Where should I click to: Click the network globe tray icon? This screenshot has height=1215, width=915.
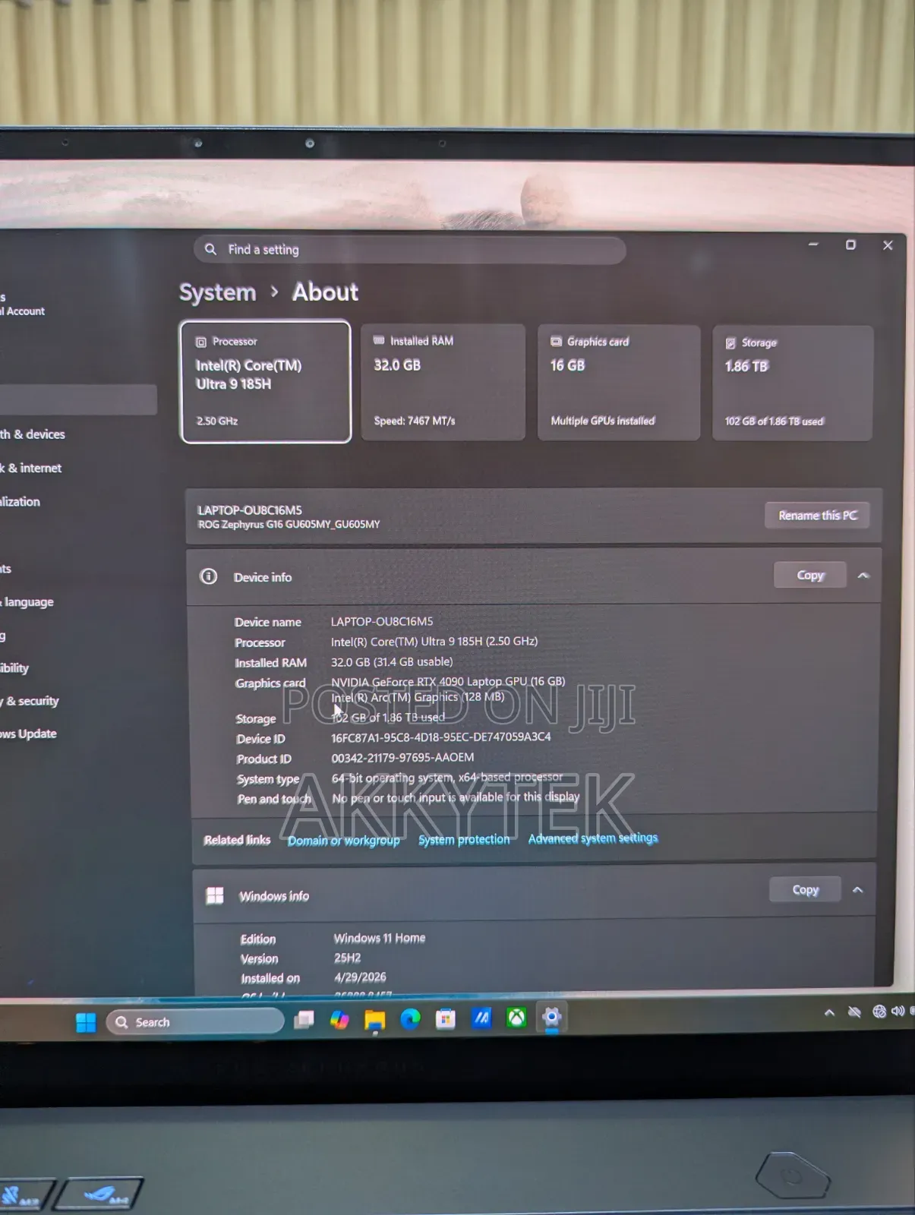point(879,1011)
